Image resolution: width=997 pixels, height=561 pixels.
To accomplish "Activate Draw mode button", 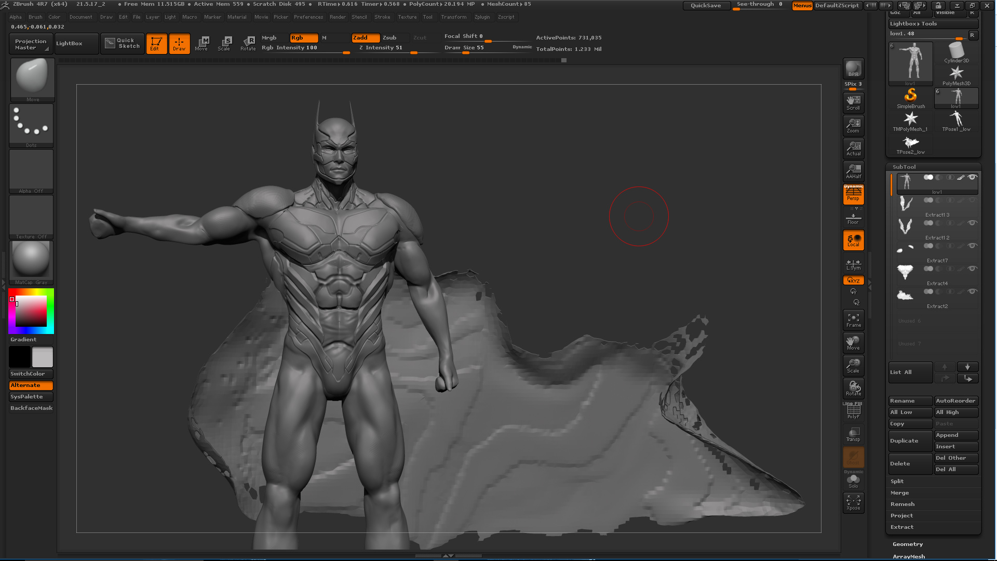I will tap(179, 44).
